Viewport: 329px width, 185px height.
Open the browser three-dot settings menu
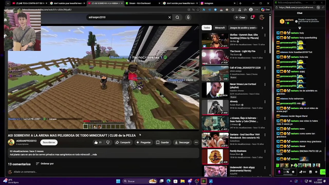(x=257, y=10)
